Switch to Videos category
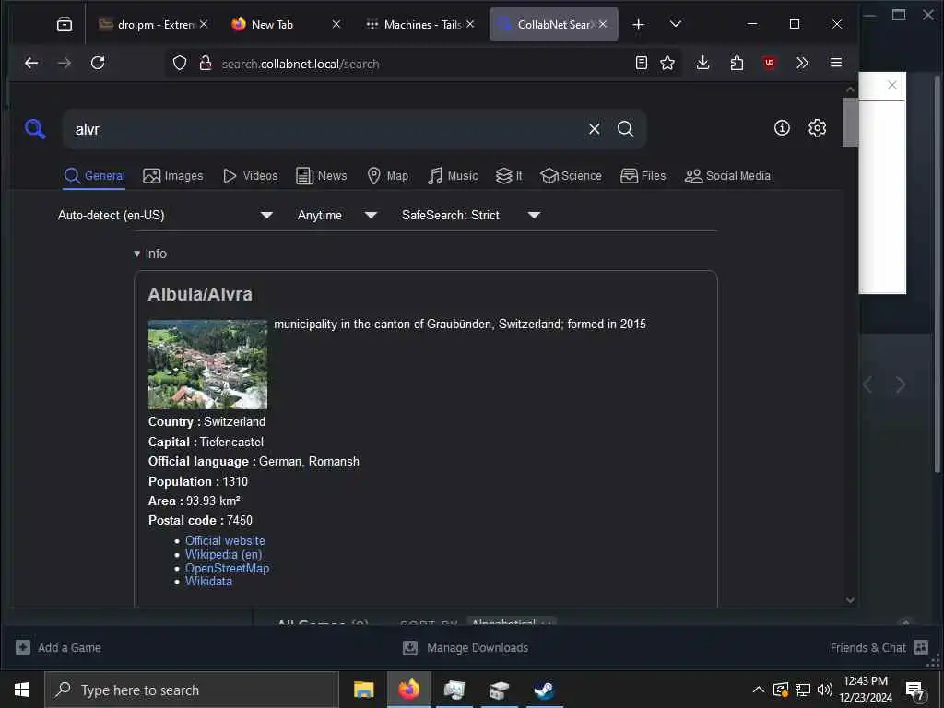Image resolution: width=944 pixels, height=708 pixels. point(251,176)
